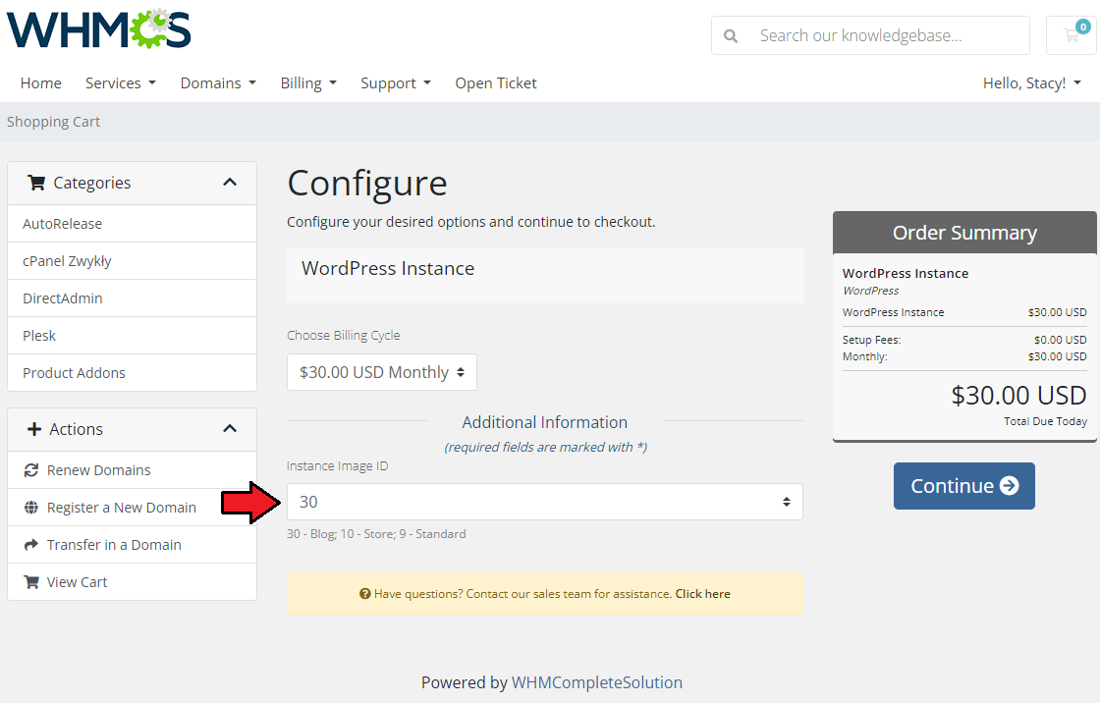Click the Categories cart icon
The height and width of the screenshot is (703, 1100).
[x=36, y=183]
